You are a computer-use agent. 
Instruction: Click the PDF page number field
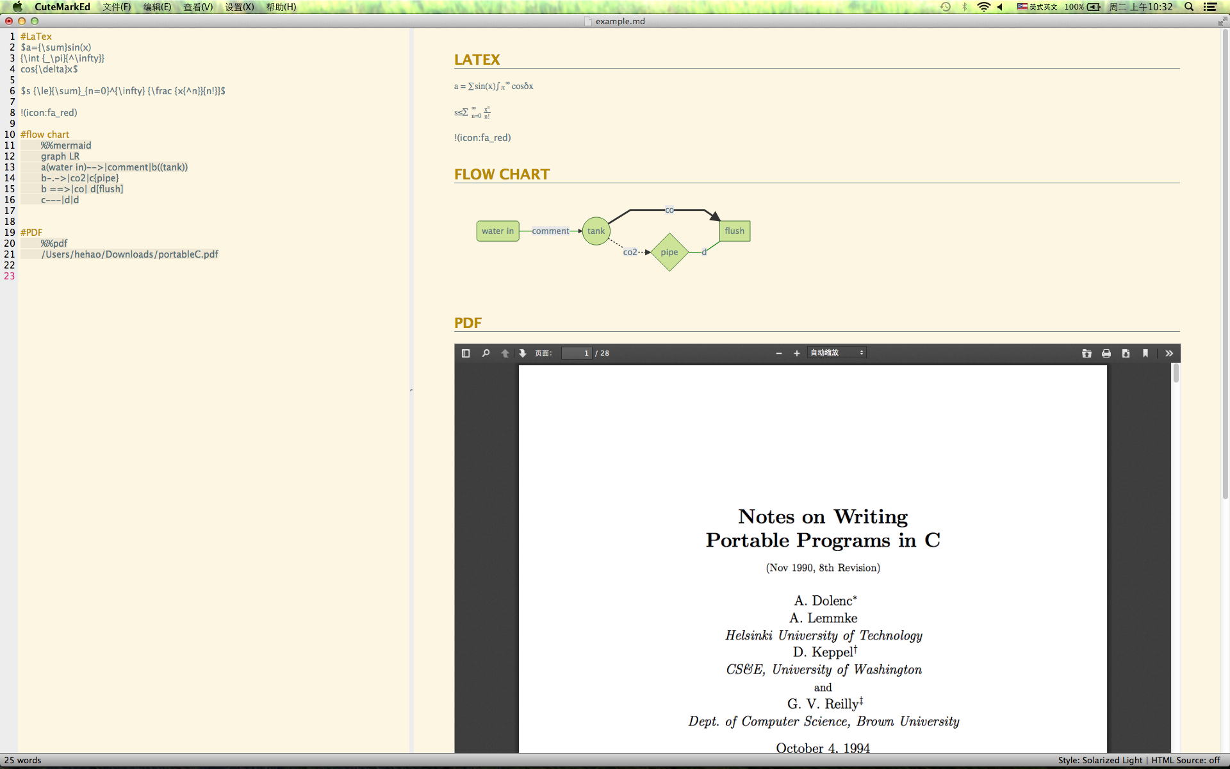[576, 353]
